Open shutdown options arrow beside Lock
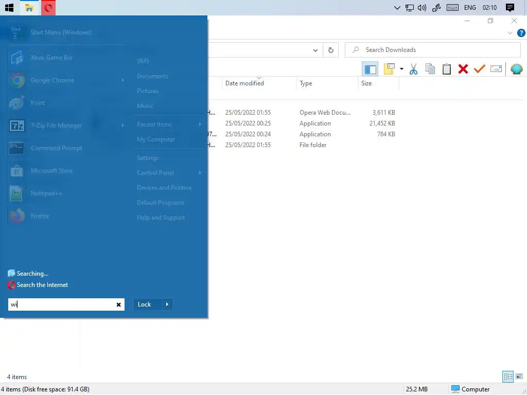This screenshot has width=527, height=395. pos(167,304)
